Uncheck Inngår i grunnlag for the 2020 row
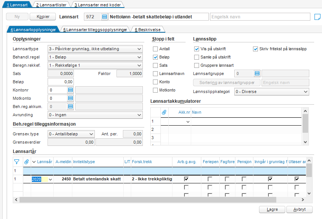The height and width of the screenshot is (219, 322). (x=270, y=179)
